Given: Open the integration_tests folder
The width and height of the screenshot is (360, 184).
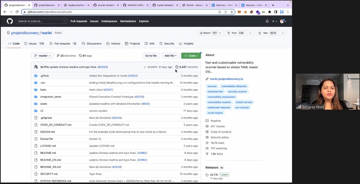Looking at the screenshot, I should click(x=50, y=97).
